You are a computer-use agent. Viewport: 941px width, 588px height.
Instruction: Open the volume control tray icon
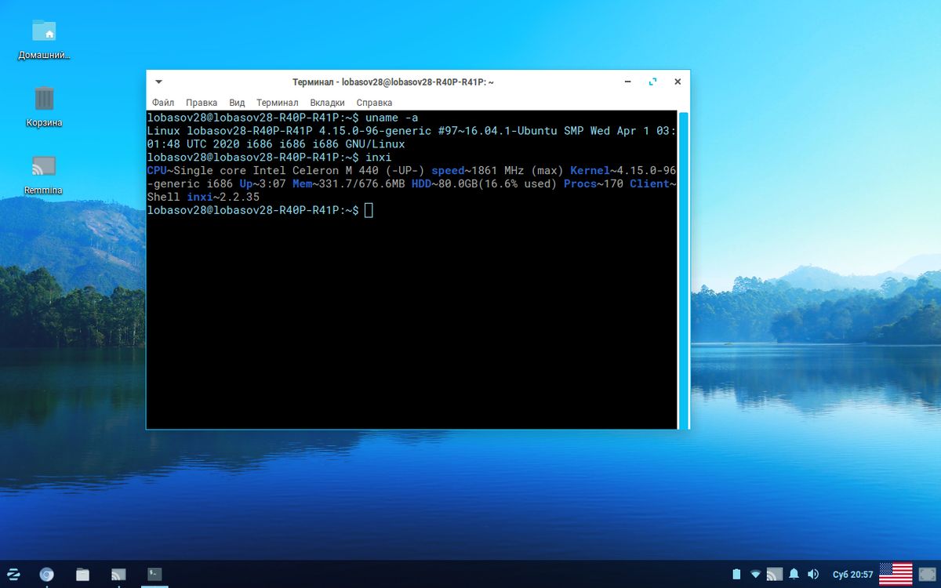coord(813,575)
